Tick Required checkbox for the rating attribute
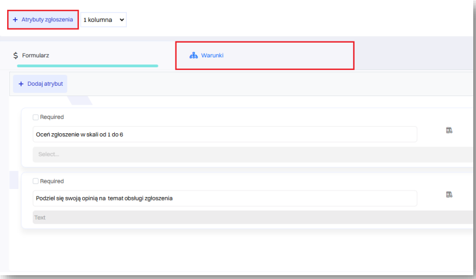This screenshot has height=279, width=476. pos(36,117)
